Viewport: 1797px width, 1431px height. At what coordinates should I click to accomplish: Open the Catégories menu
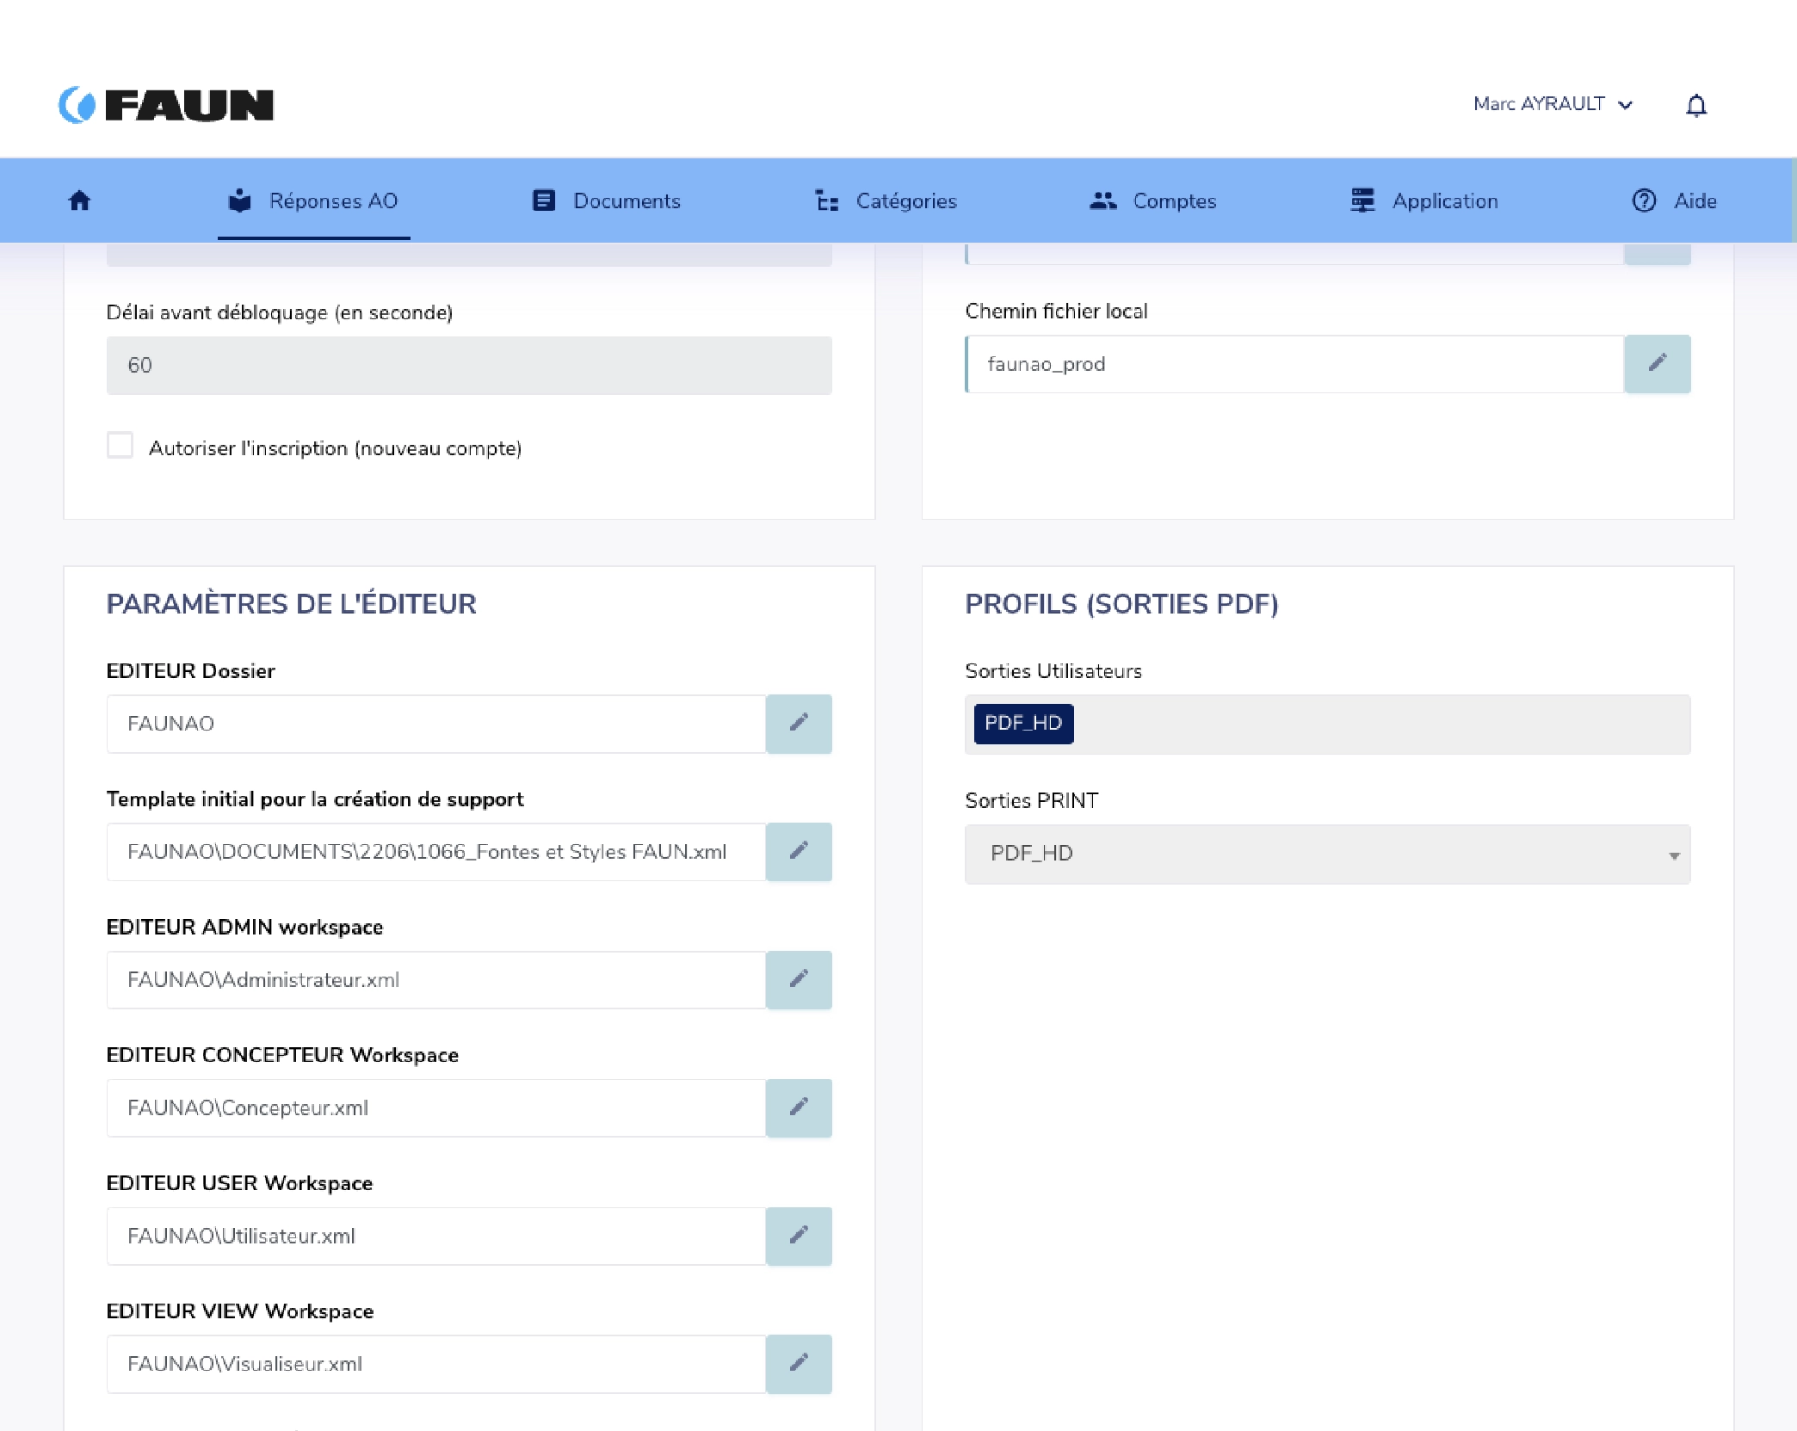pos(886,200)
